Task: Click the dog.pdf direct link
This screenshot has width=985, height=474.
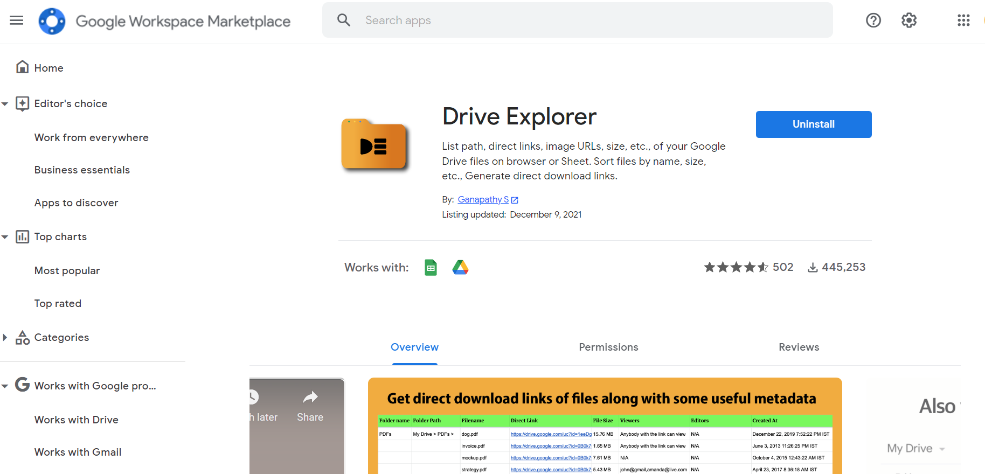Action: click(551, 434)
